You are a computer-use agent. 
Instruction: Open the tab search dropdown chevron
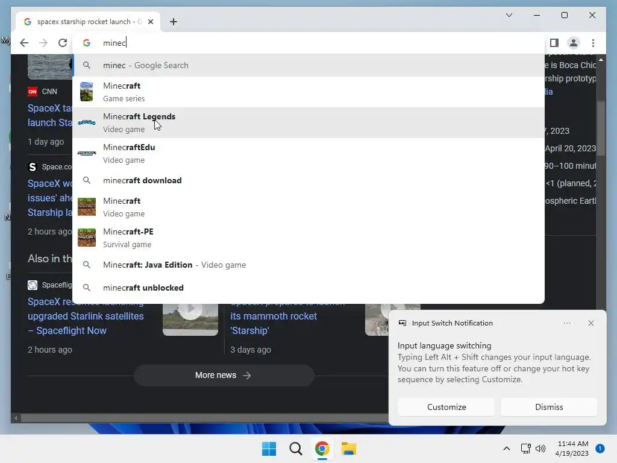pyautogui.click(x=509, y=15)
